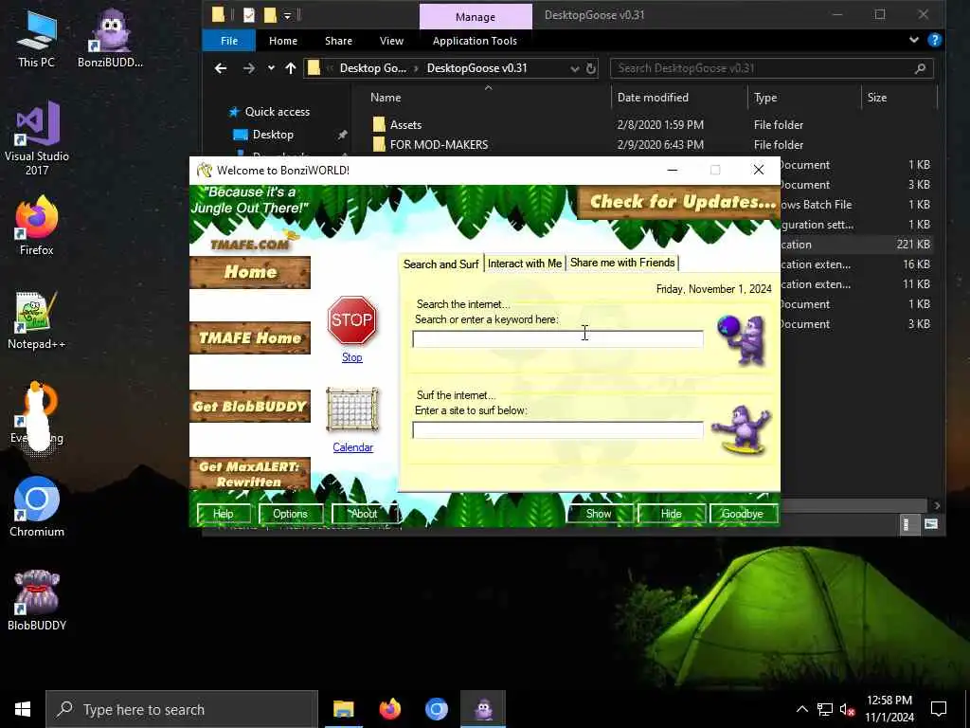Focus the enter a site input field
The image size is (970, 728).
pos(557,430)
